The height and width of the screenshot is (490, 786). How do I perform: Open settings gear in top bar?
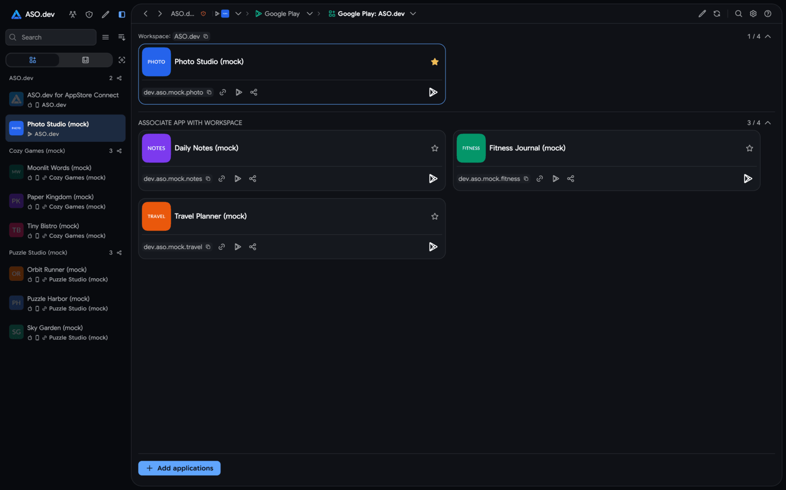pos(753,14)
